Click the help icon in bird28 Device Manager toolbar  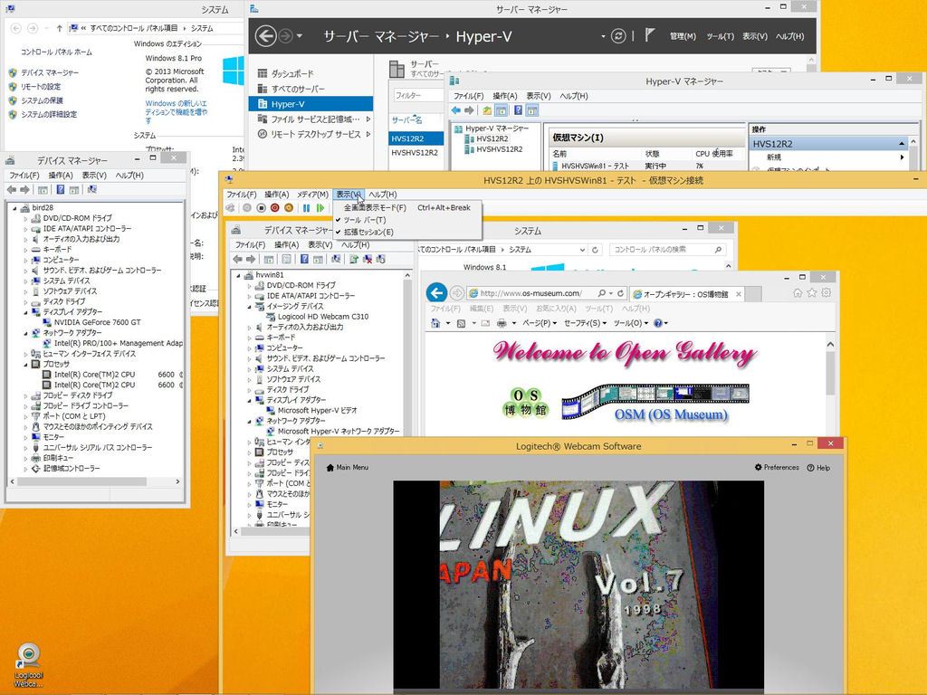pyautogui.click(x=61, y=190)
